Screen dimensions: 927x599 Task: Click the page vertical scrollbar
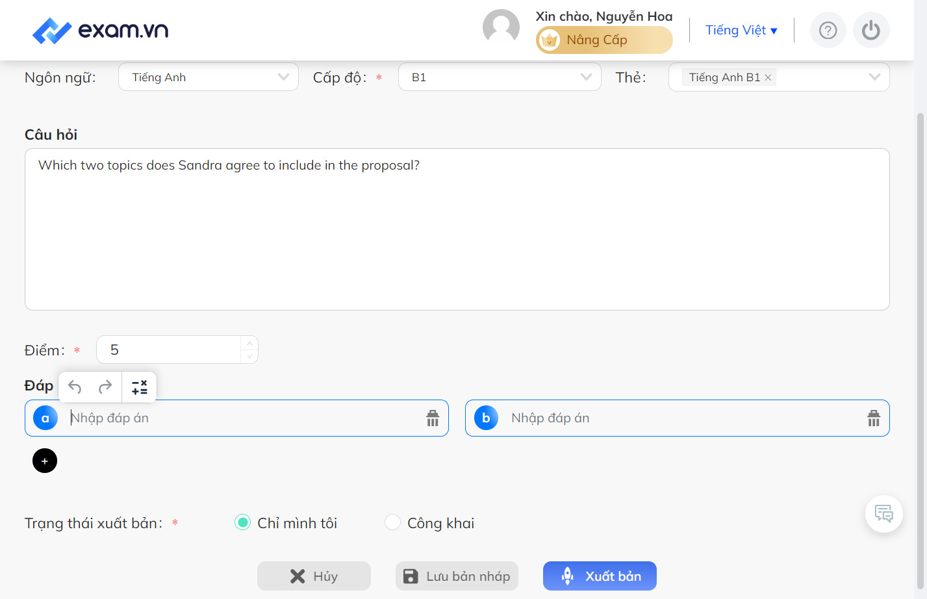coord(920,351)
